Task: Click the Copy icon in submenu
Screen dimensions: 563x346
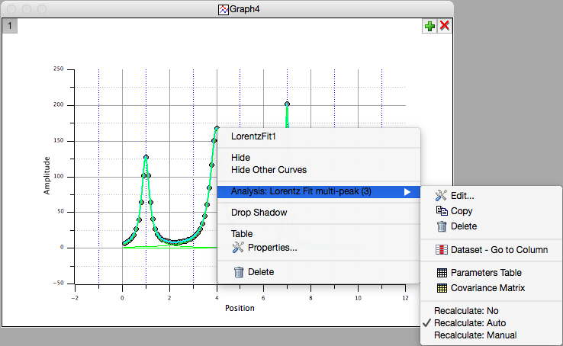Action: coord(442,211)
